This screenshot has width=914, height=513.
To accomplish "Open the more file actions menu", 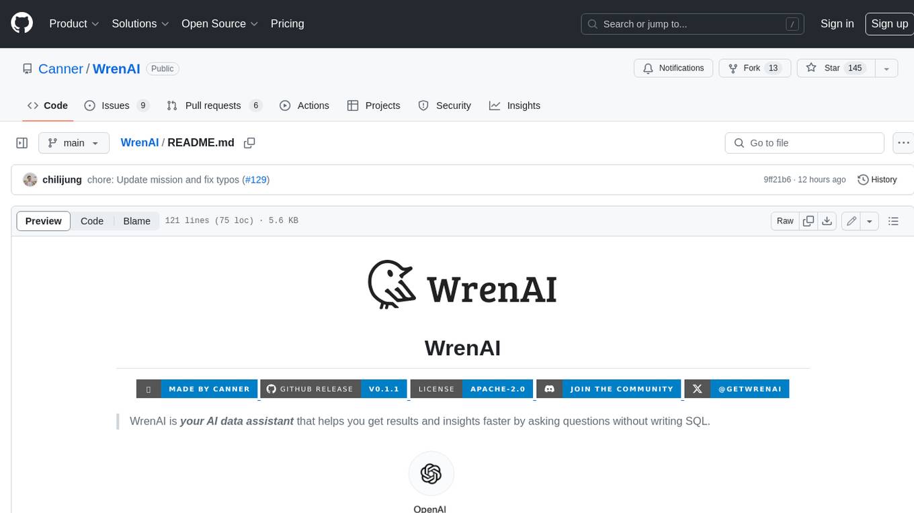I will [903, 143].
